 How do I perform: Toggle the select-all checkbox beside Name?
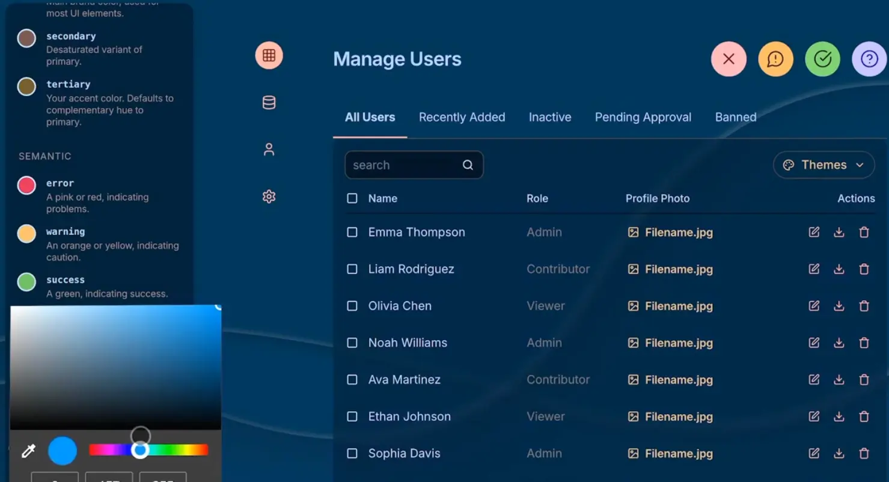point(352,198)
